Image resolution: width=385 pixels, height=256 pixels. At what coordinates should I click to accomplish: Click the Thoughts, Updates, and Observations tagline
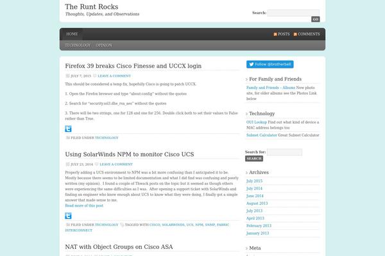point(102,14)
